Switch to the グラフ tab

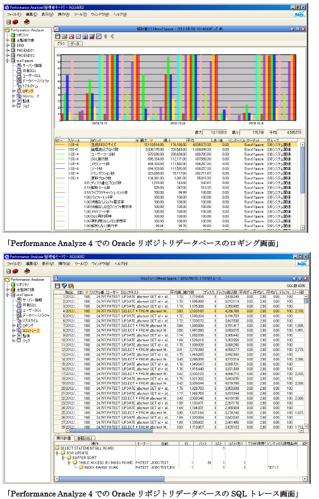click(61, 44)
